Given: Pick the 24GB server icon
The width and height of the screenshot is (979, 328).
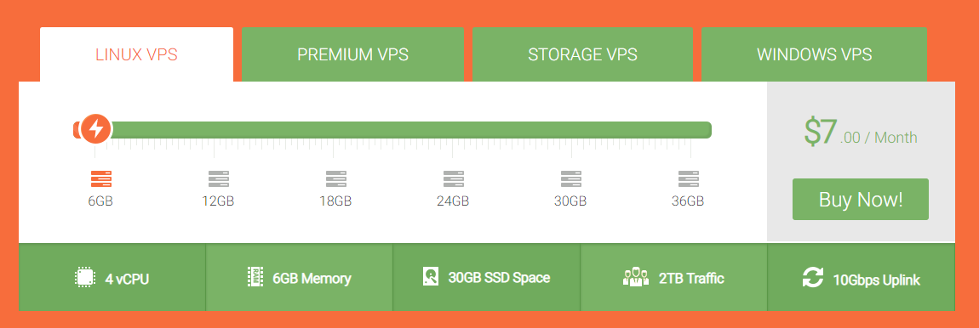Looking at the screenshot, I should [453, 179].
